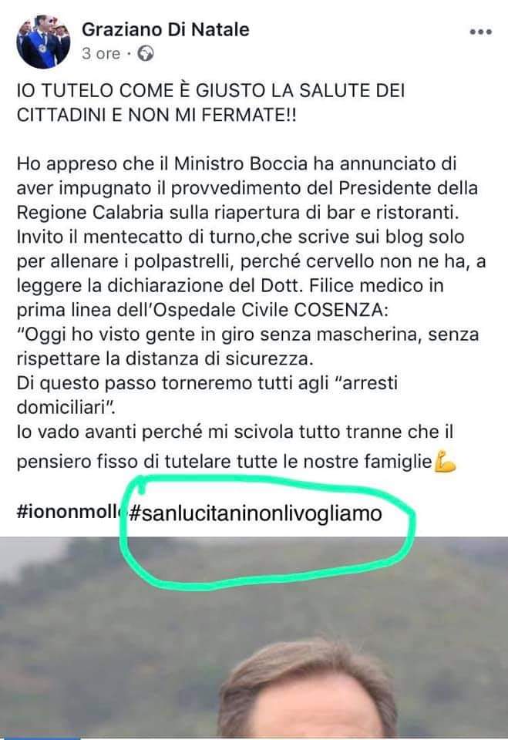Click the "Ministro Boccia" mention
508x740 pixels.
241,163
